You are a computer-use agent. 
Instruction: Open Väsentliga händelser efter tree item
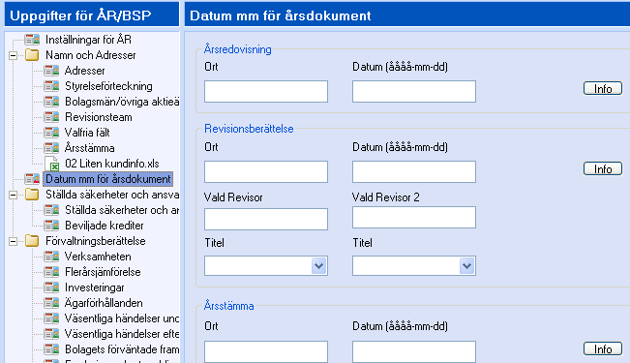[122, 334]
